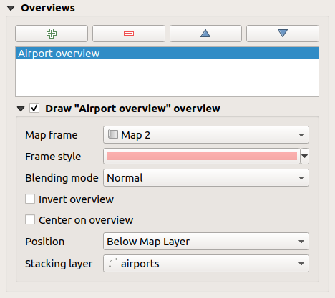Select the Airport overview list item
335x298 pixels.
167,54
